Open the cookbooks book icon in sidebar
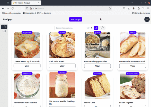 click(x=4, y=31)
